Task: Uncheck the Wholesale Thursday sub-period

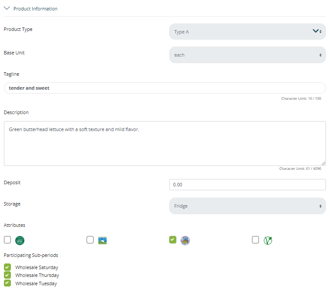Action: point(7,275)
